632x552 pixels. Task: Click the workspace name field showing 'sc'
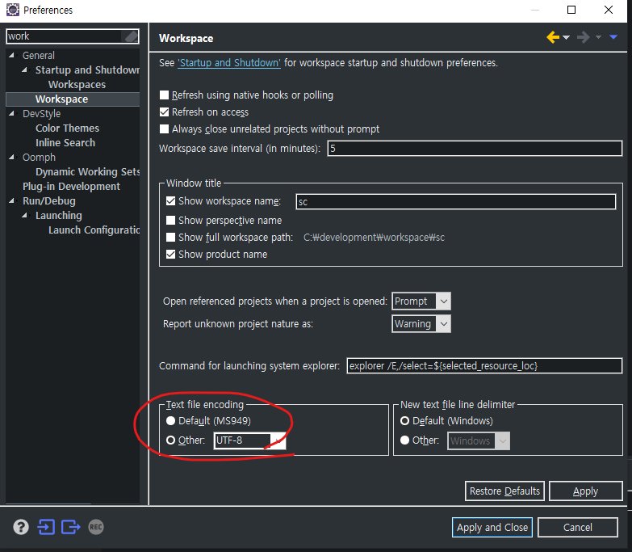(x=456, y=201)
